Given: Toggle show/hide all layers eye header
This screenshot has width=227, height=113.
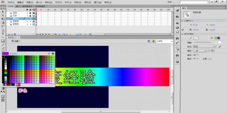Looking at the screenshot, I should coord(27,10).
